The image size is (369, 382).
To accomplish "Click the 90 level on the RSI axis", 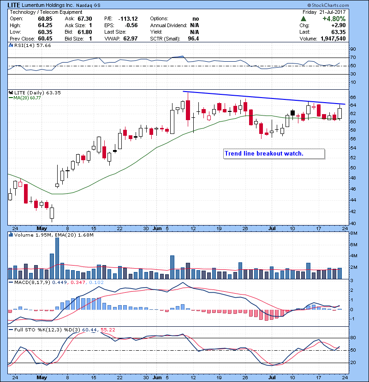I will coord(353,49).
